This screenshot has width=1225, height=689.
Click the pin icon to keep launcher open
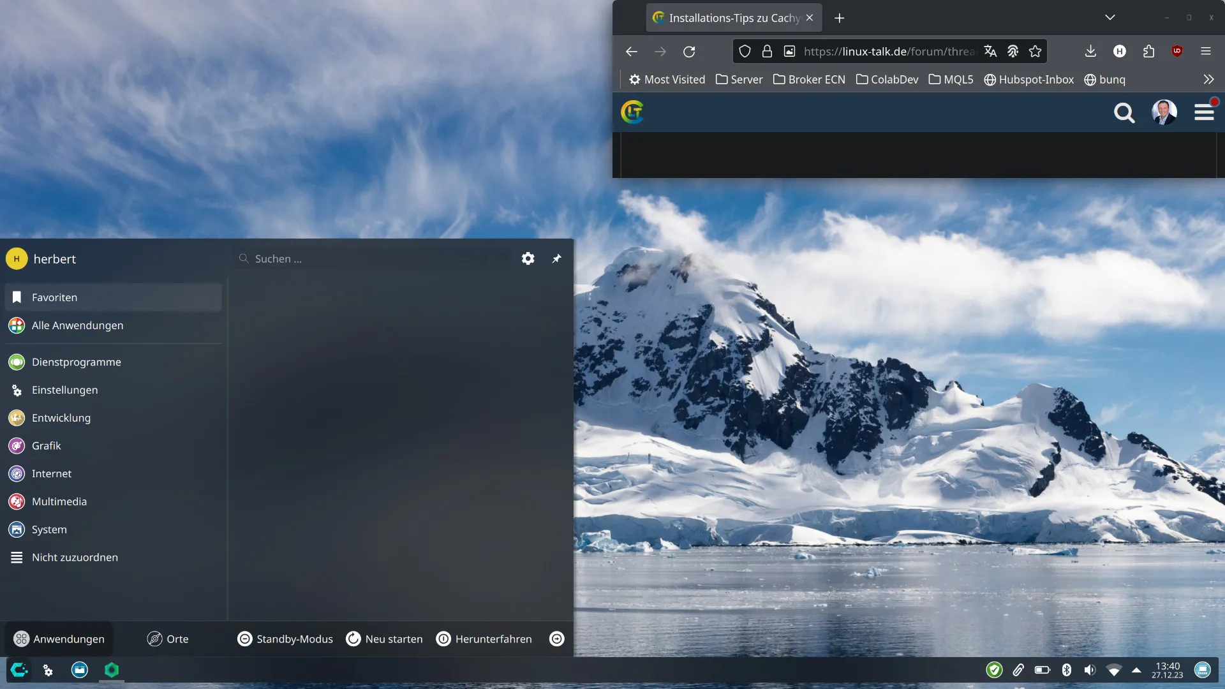click(556, 258)
